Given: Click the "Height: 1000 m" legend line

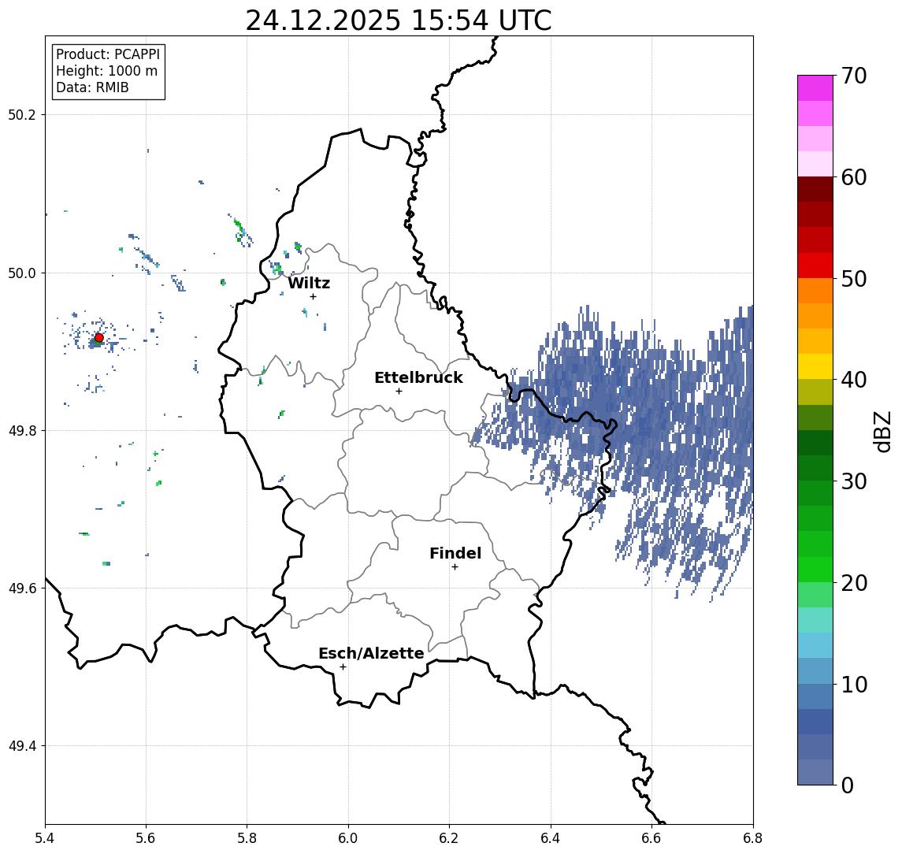Looking at the screenshot, I should [106, 71].
